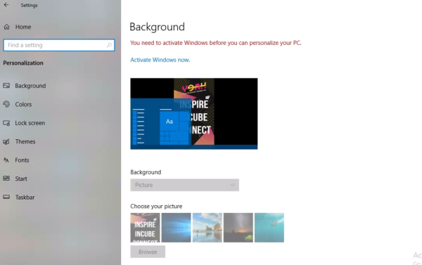Go to the Start settings page
The width and height of the screenshot is (422, 265).
coord(21,179)
